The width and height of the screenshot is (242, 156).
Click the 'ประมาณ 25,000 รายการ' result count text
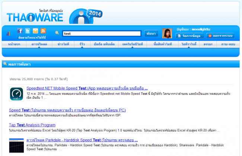click(x=39, y=79)
